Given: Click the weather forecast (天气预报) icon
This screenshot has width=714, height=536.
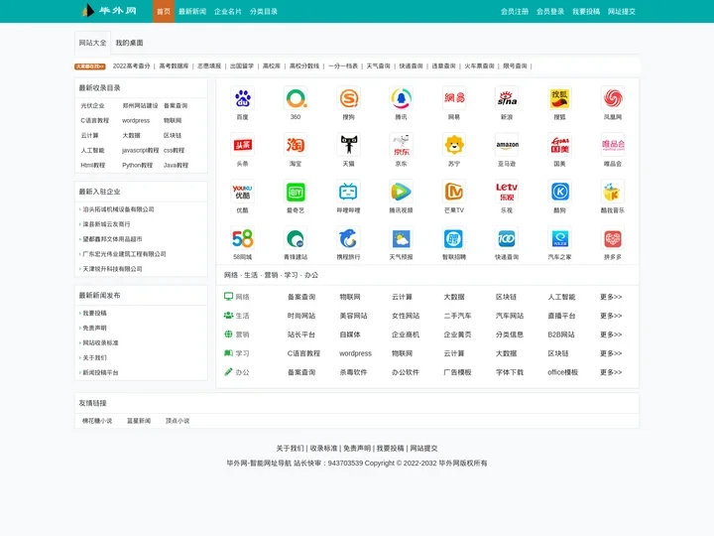Looking at the screenshot, I should pyautogui.click(x=402, y=238).
